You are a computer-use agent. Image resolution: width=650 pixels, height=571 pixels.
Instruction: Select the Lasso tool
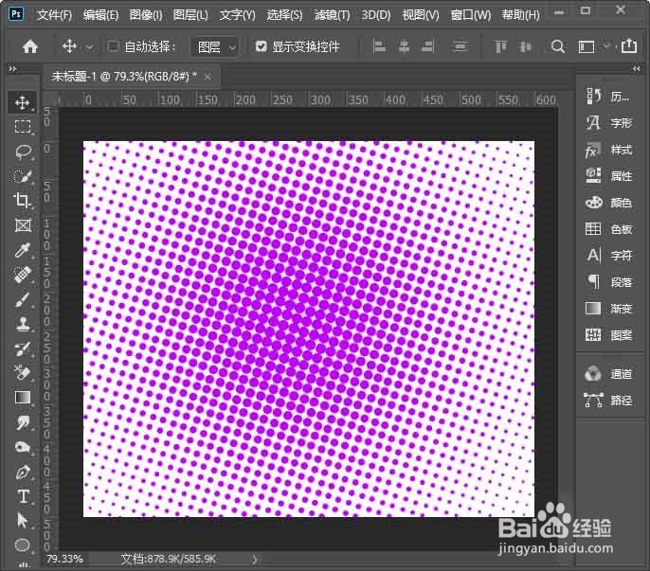tap(23, 152)
